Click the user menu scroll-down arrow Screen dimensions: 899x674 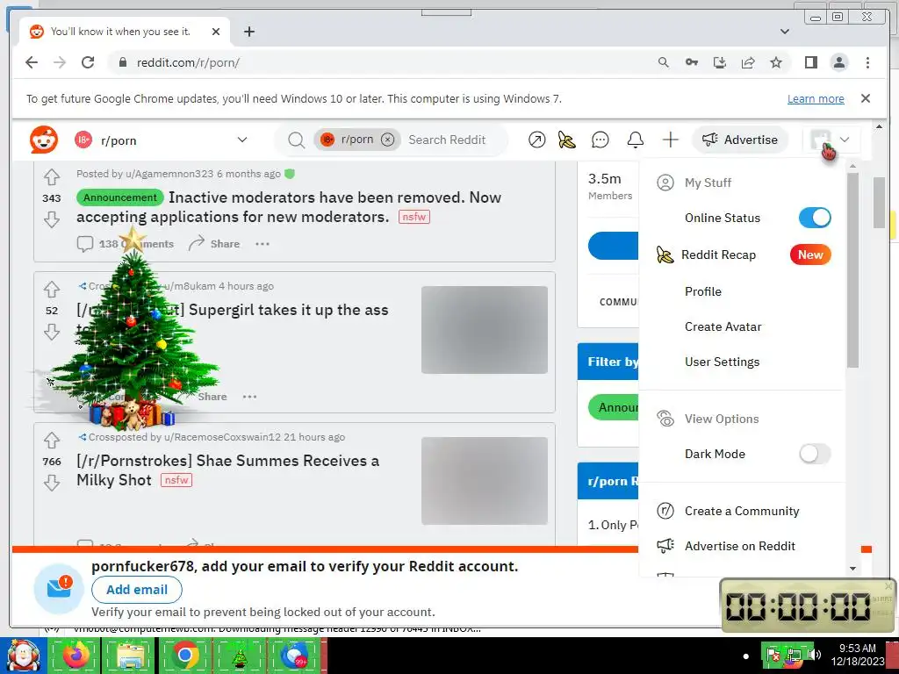point(852,569)
